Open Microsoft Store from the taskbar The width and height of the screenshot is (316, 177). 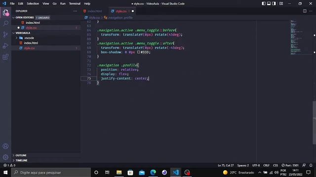click(130, 173)
